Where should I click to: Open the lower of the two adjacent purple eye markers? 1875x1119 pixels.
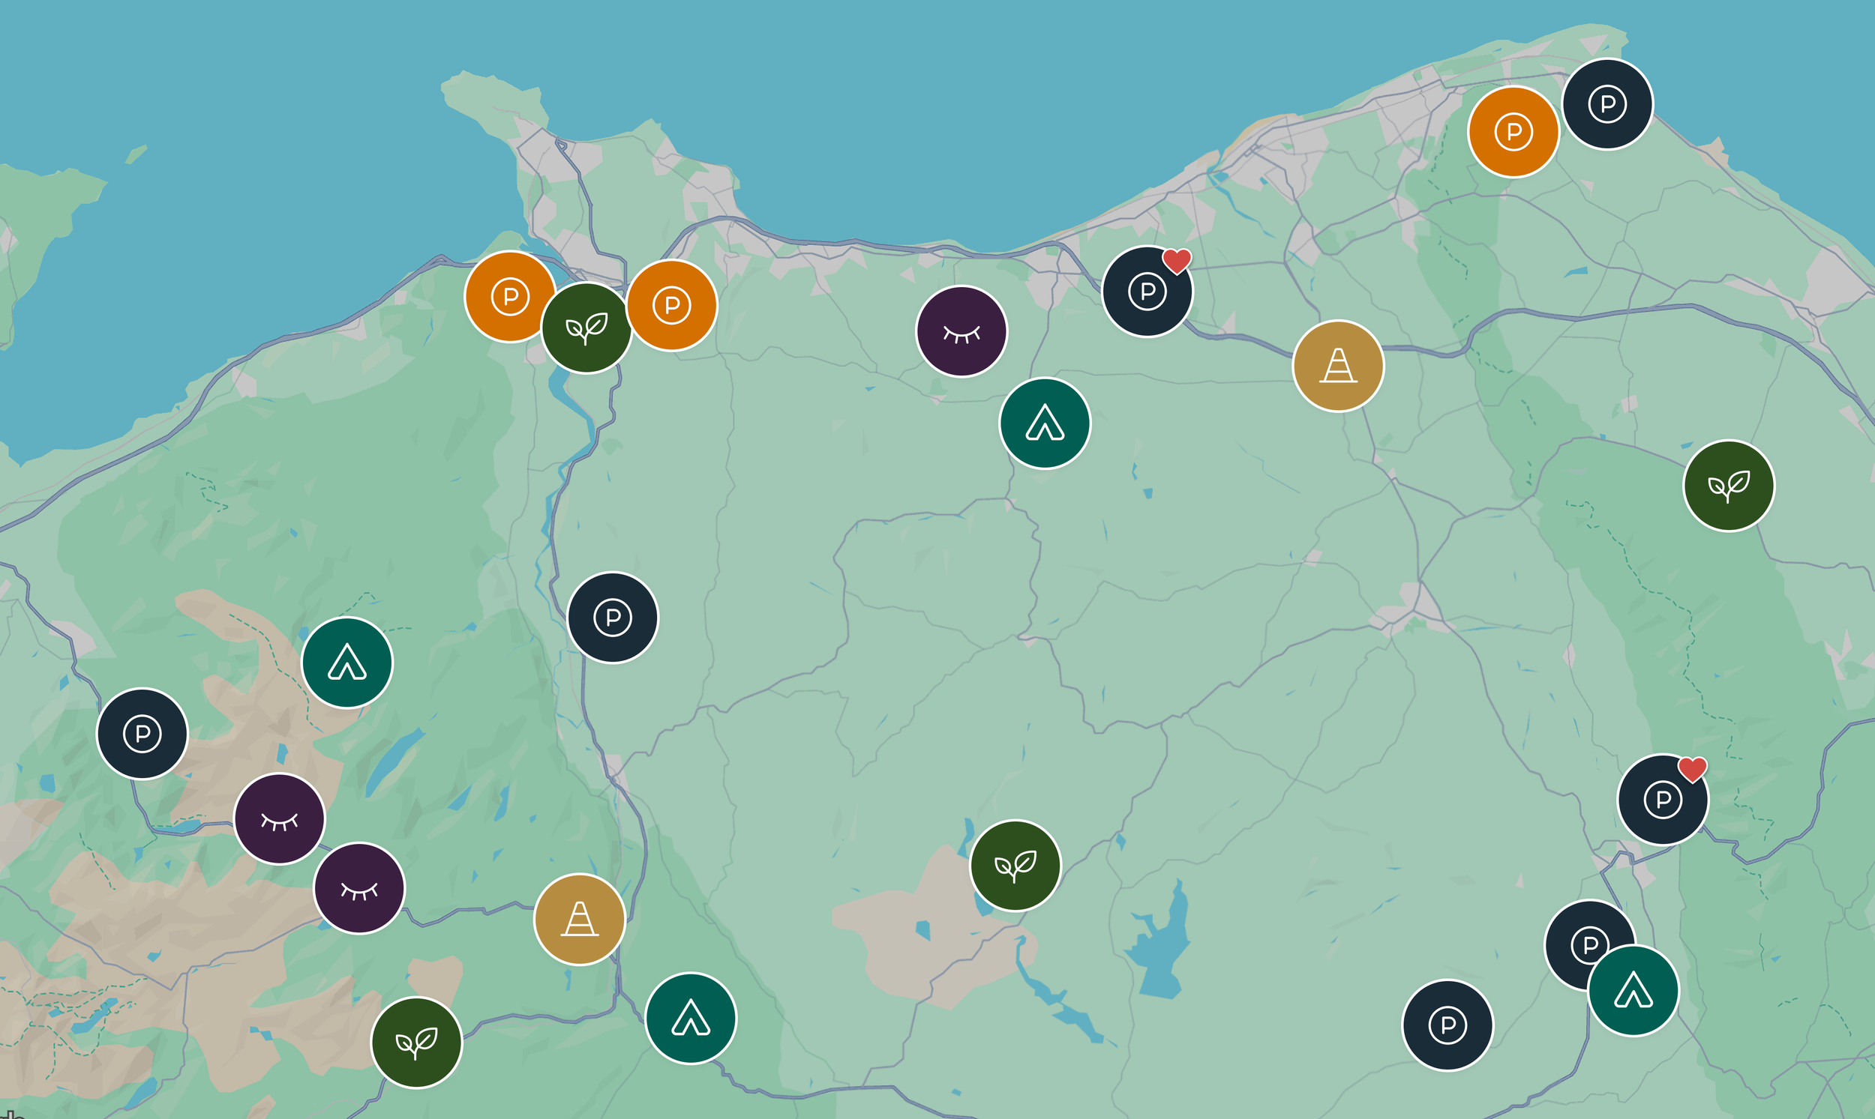coord(359,888)
